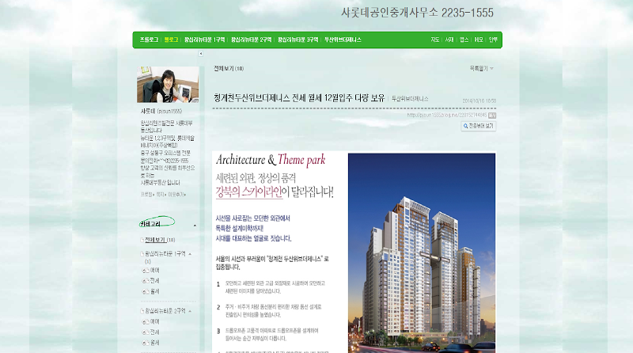Open 매매 under 왕십리뉴타운 1구역
This screenshot has width=633, height=353.
point(154,270)
